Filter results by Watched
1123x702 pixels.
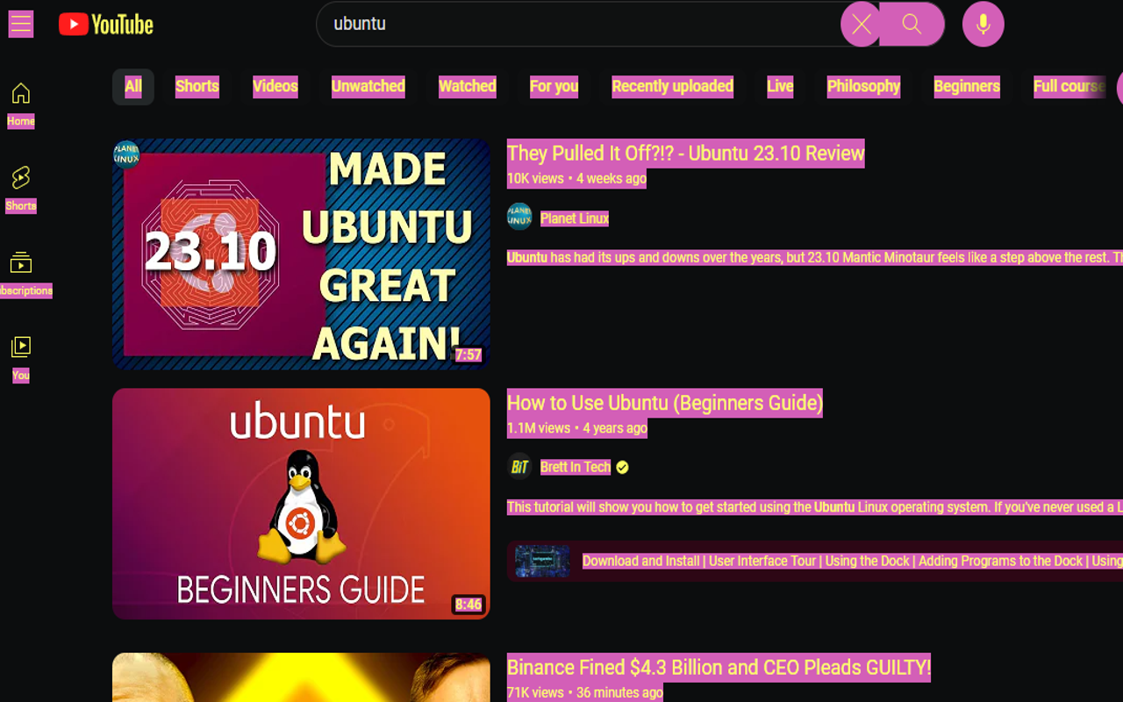pos(468,87)
